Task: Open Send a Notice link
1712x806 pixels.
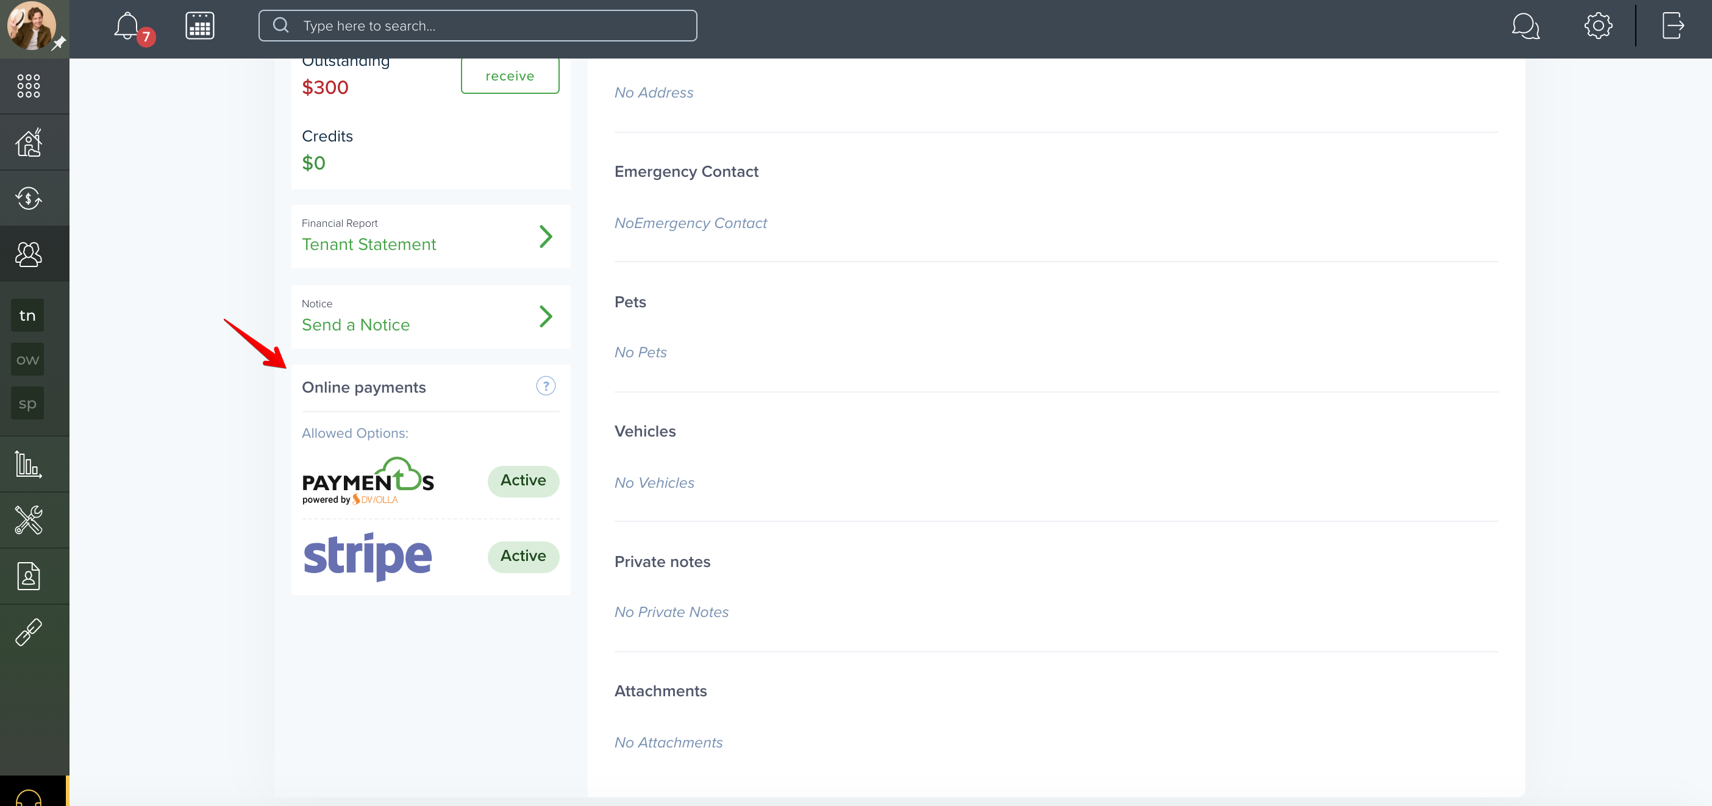Action: click(355, 325)
